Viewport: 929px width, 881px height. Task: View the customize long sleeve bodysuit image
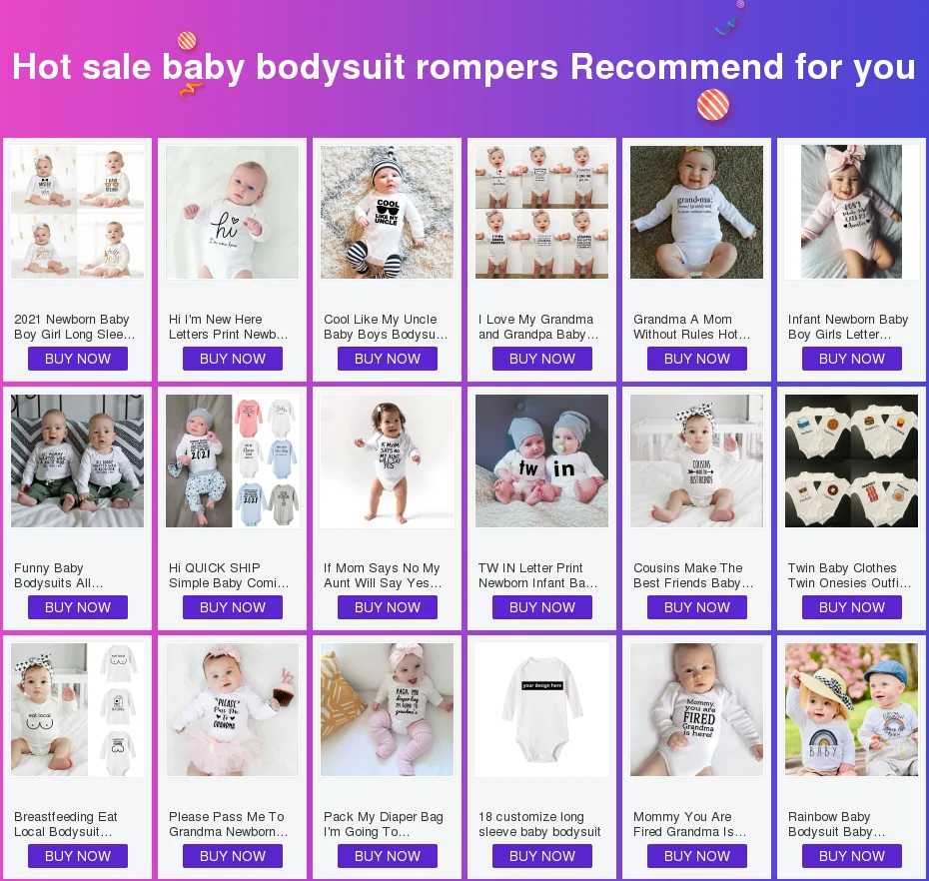click(541, 709)
